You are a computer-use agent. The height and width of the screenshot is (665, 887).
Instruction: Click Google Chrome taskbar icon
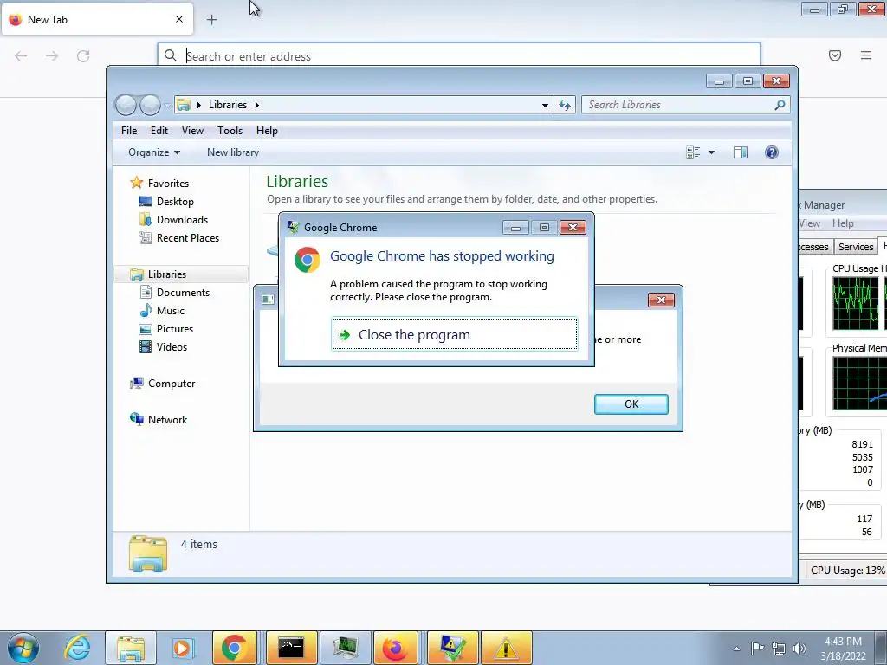click(235, 648)
